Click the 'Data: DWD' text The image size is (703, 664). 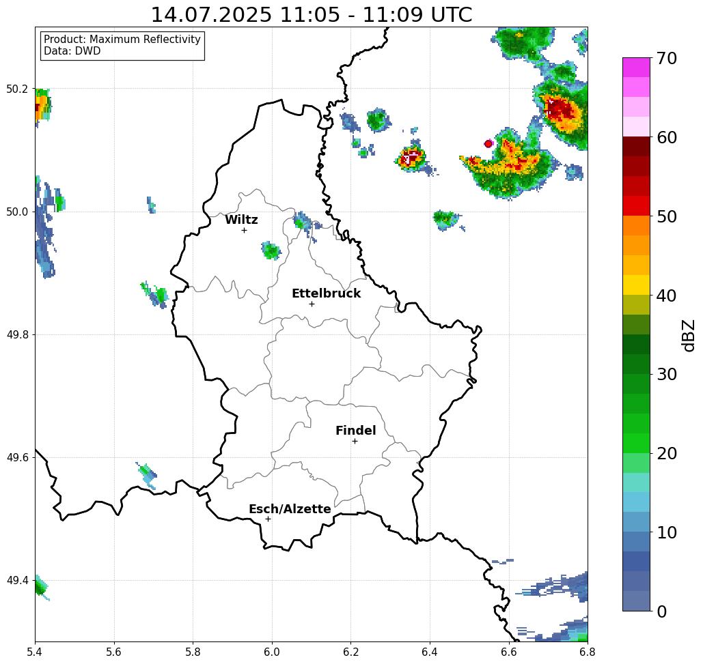[72, 51]
